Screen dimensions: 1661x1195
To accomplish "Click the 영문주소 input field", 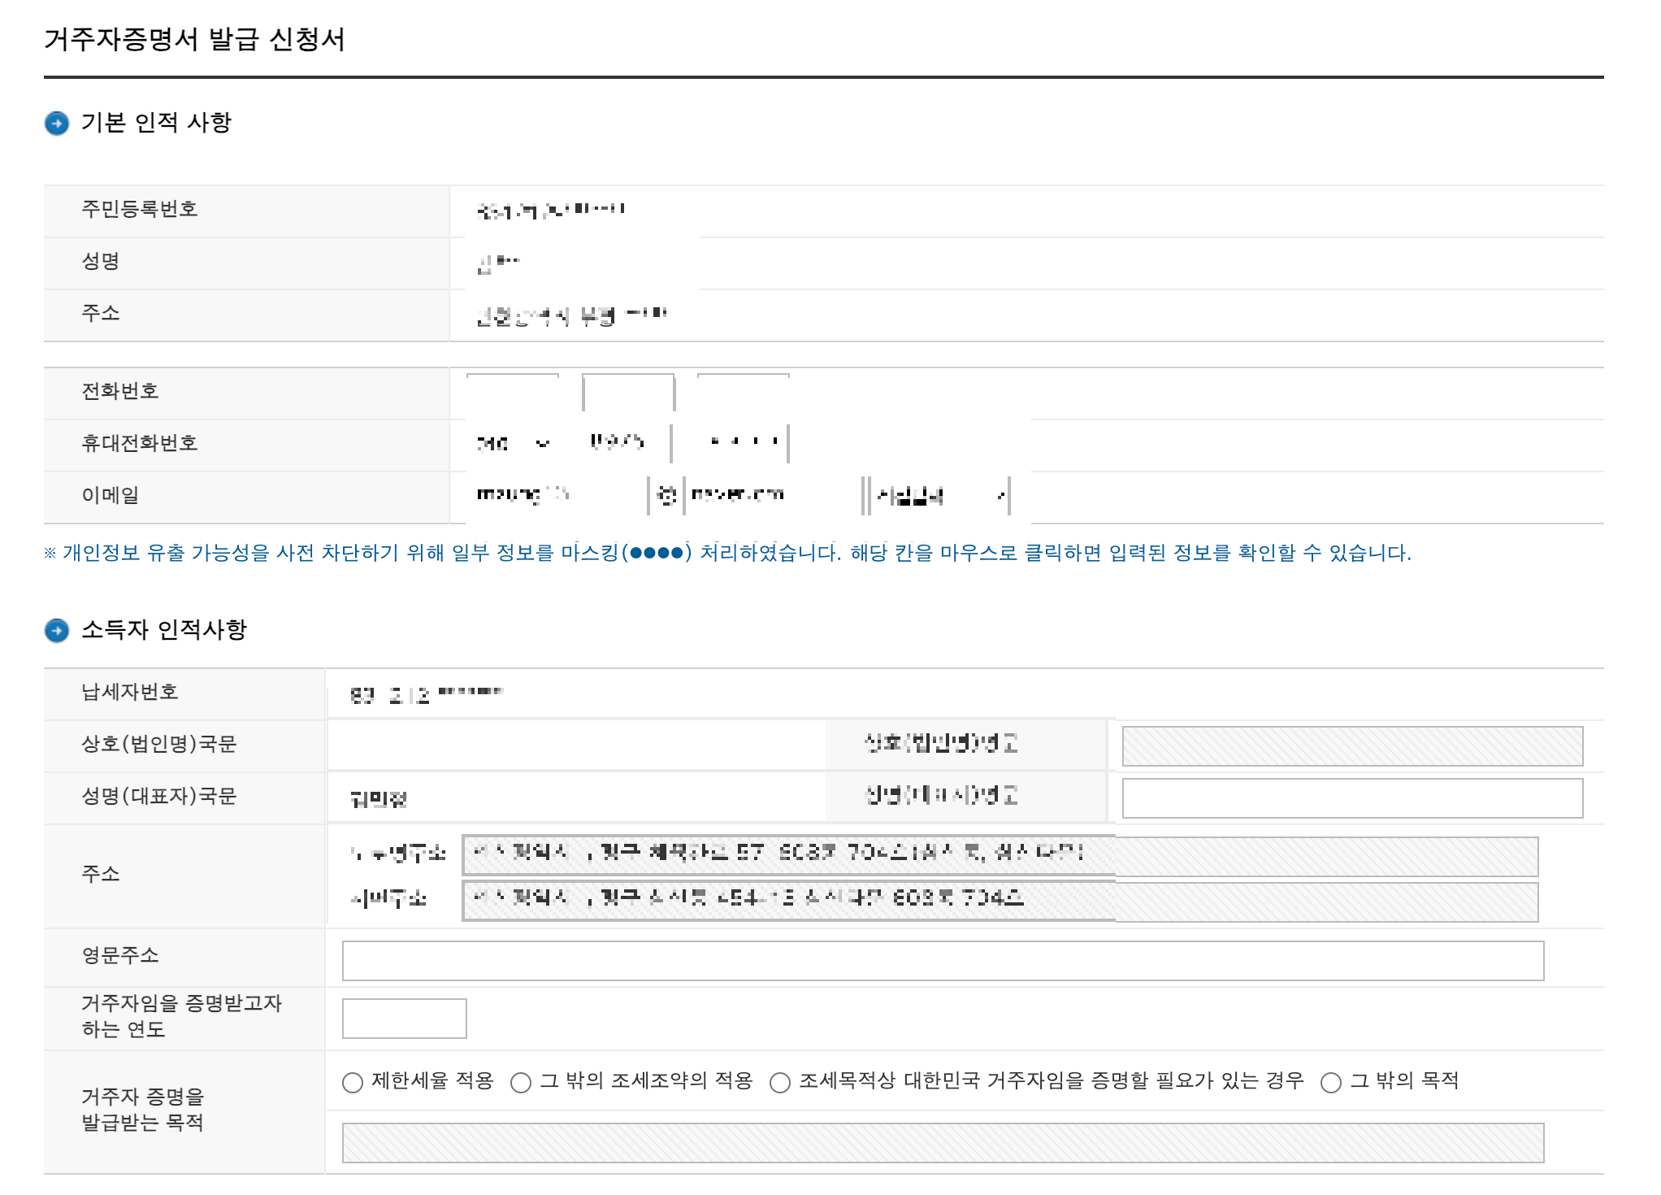I will (x=943, y=961).
